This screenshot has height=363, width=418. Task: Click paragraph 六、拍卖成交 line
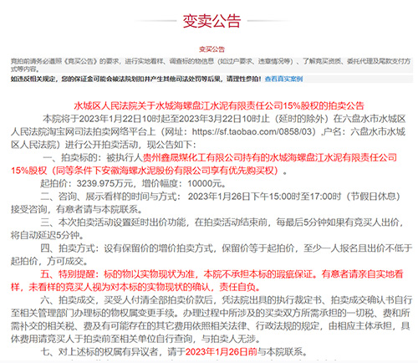227,300
